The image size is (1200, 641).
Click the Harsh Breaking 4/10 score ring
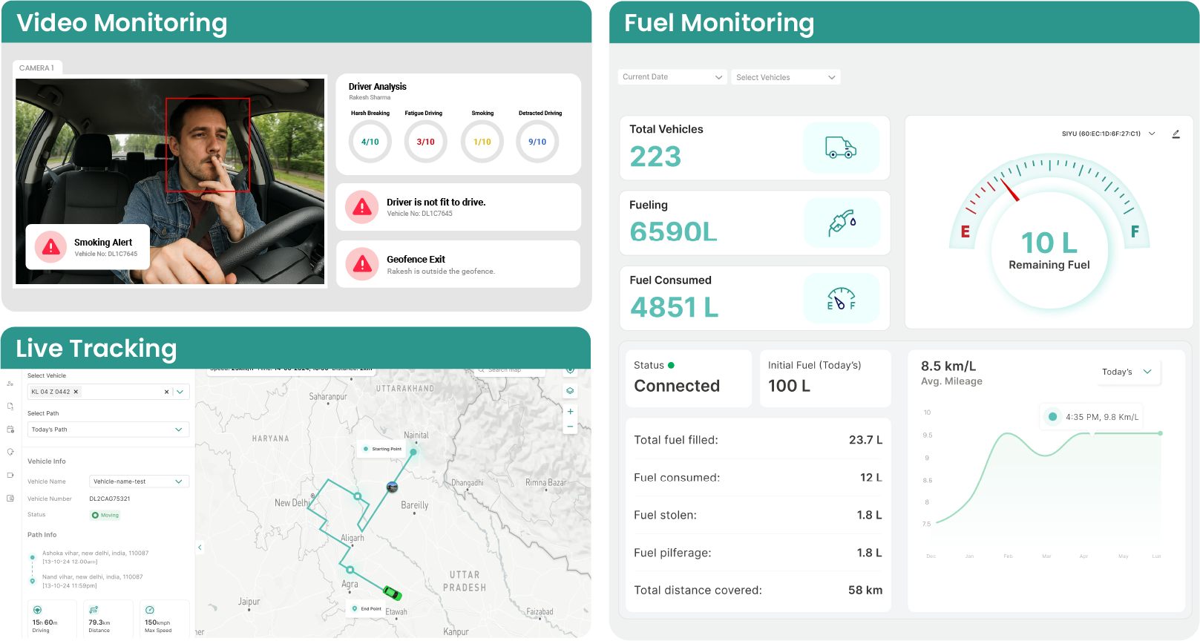[x=370, y=142]
